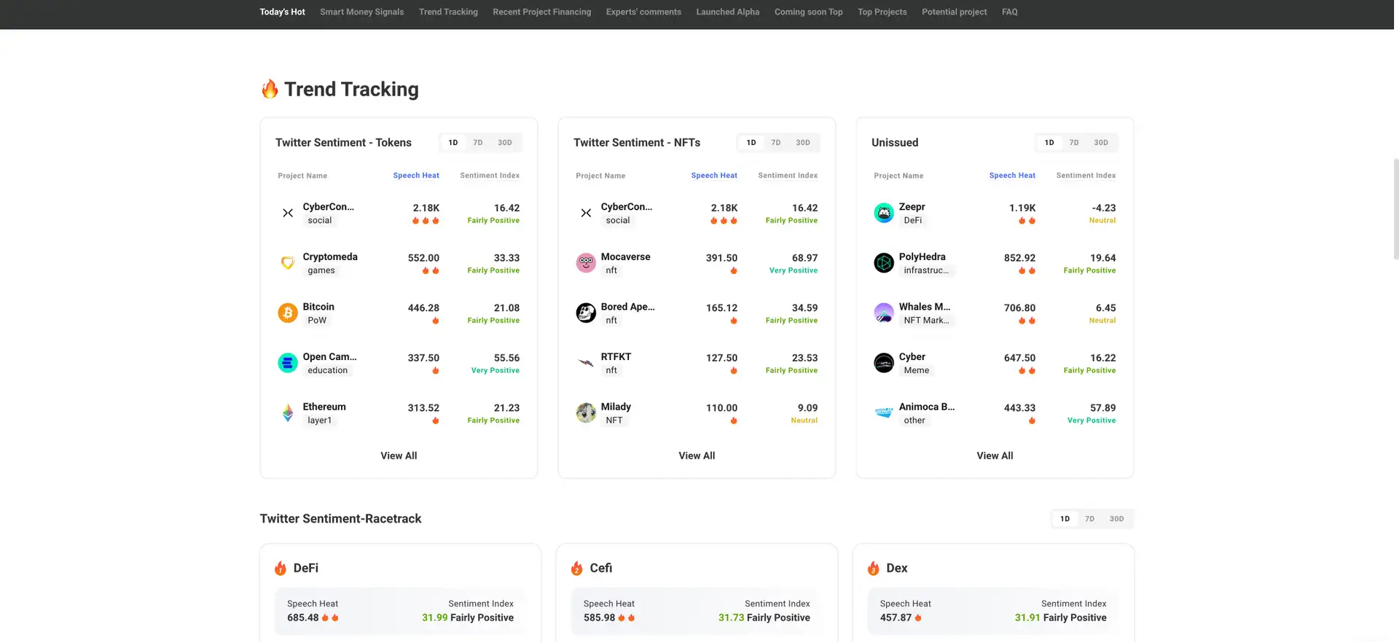Click the Bored Ape avatar icon

(x=586, y=313)
